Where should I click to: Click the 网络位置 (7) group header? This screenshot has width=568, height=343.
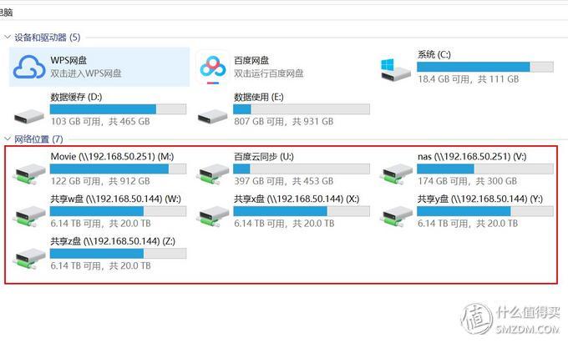click(x=38, y=139)
